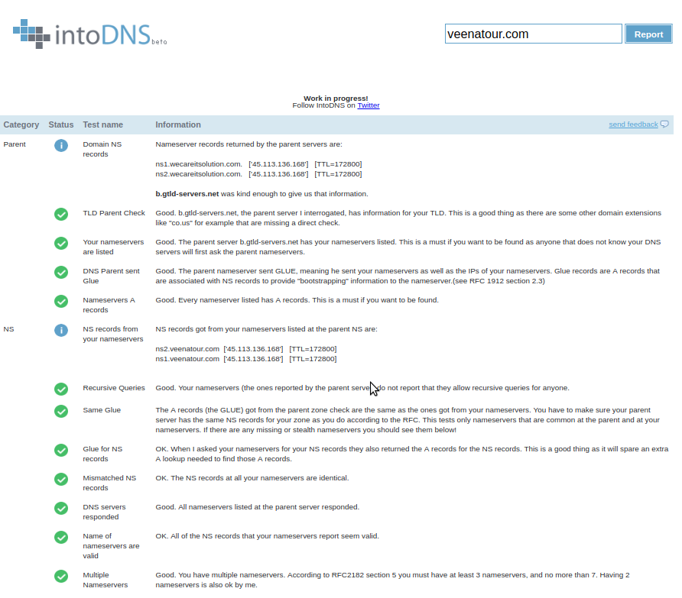Click the Category column header

coord(21,124)
